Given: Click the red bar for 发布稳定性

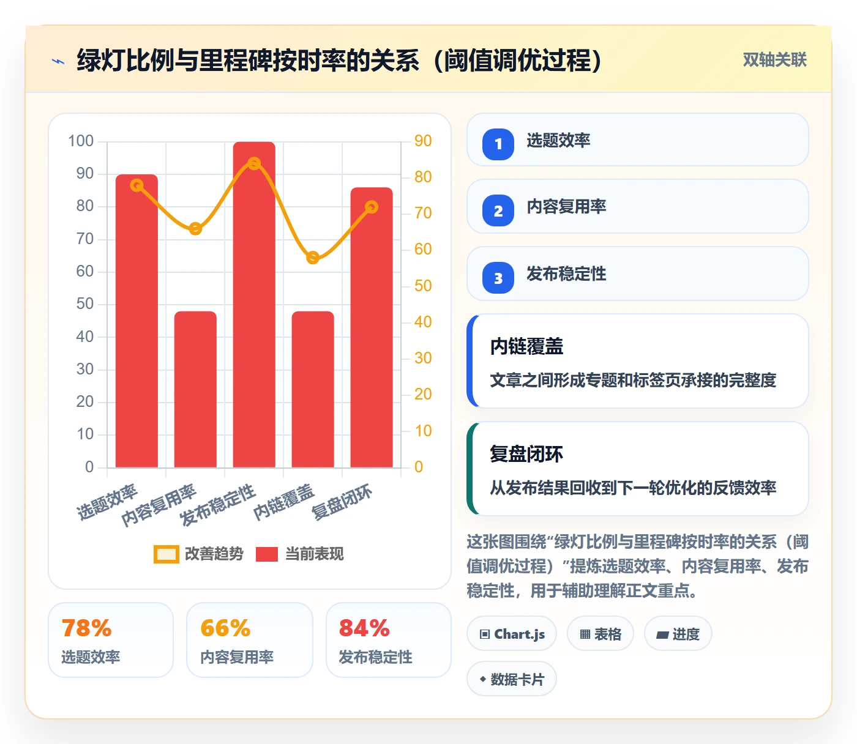Looking at the screenshot, I should [x=254, y=305].
